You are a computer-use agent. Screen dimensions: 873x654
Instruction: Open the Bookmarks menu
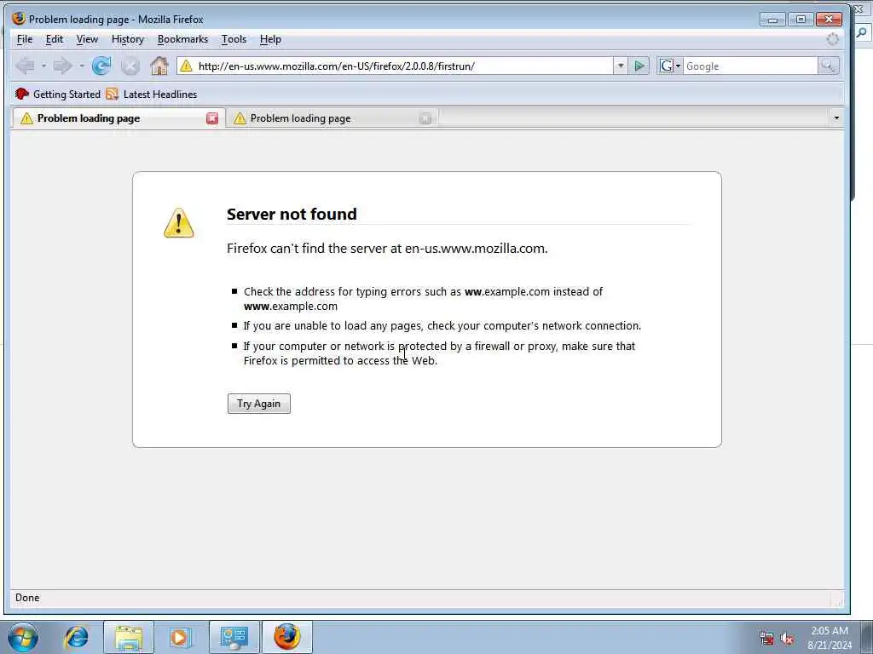tap(182, 39)
